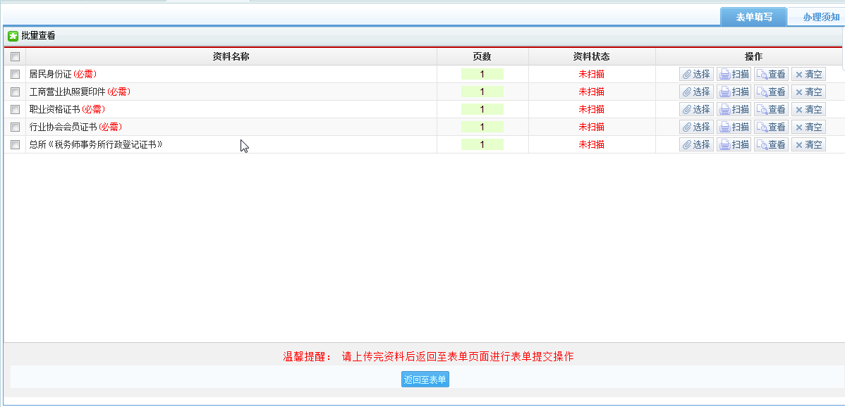Viewport: 845px width, 407px height.
Task: Switch to the 表单填写 tab
Action: click(753, 17)
